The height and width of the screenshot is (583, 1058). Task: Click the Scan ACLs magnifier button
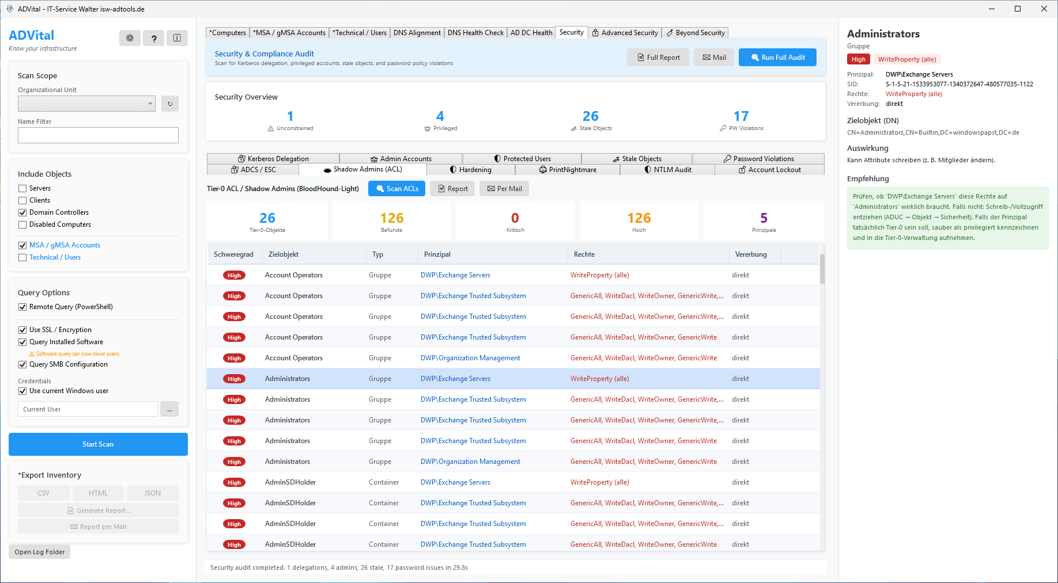(x=396, y=189)
